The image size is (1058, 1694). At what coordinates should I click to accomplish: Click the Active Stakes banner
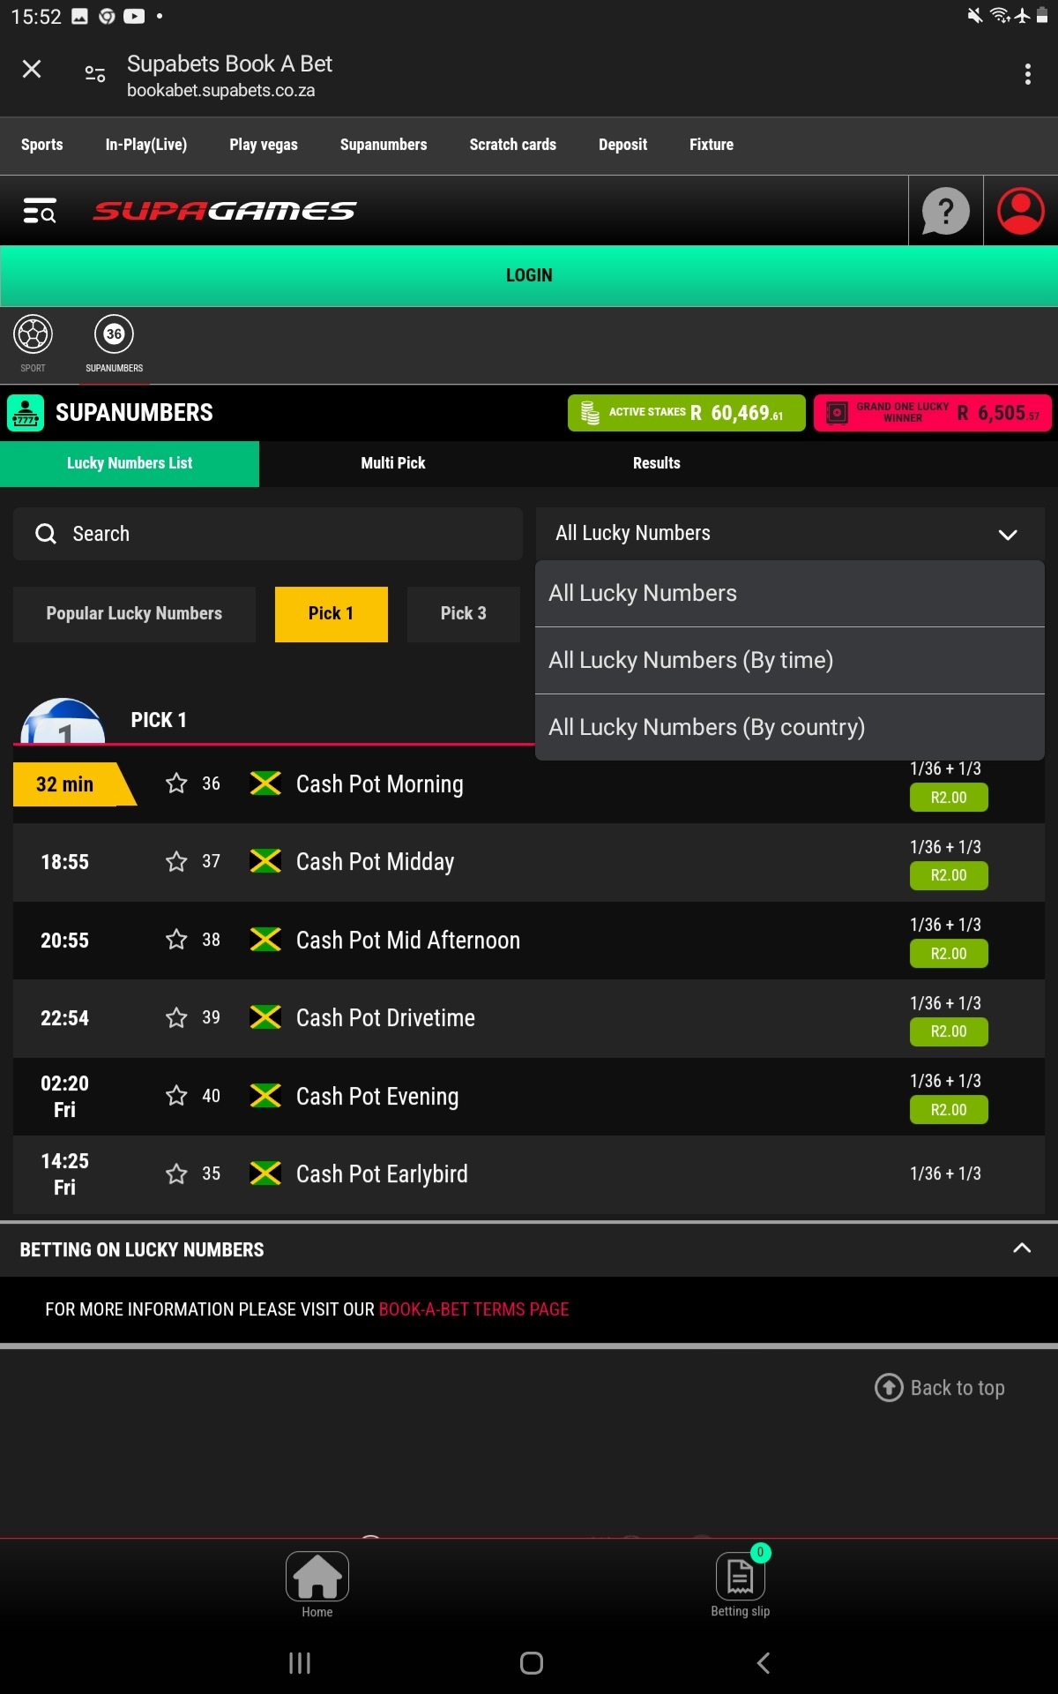point(687,413)
